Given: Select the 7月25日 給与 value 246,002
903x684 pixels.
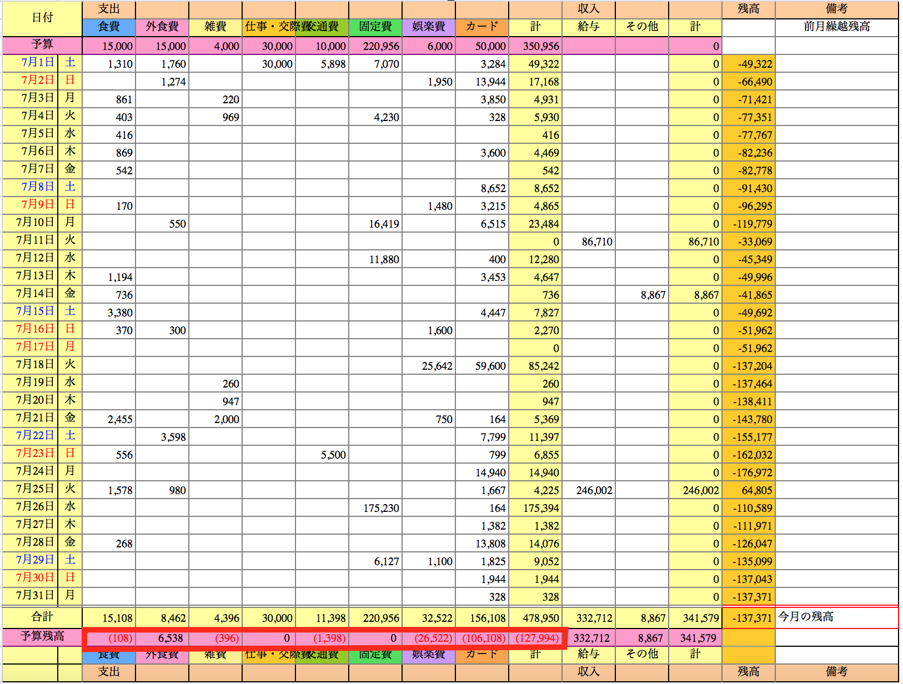Looking at the screenshot, I should (589, 490).
